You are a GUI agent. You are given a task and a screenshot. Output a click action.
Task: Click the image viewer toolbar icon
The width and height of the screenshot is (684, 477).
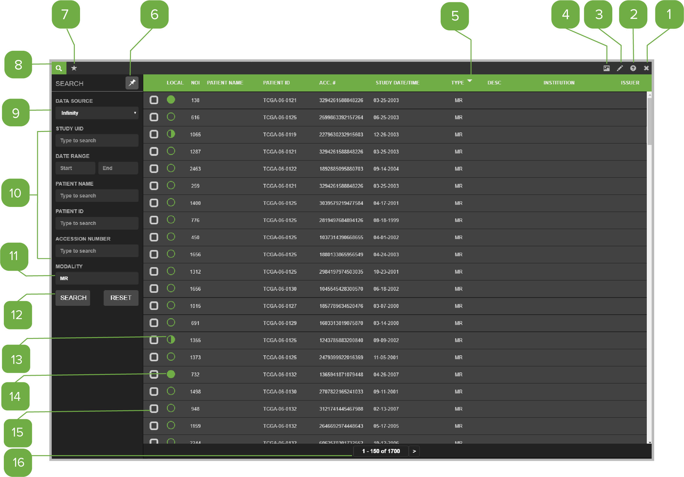606,68
